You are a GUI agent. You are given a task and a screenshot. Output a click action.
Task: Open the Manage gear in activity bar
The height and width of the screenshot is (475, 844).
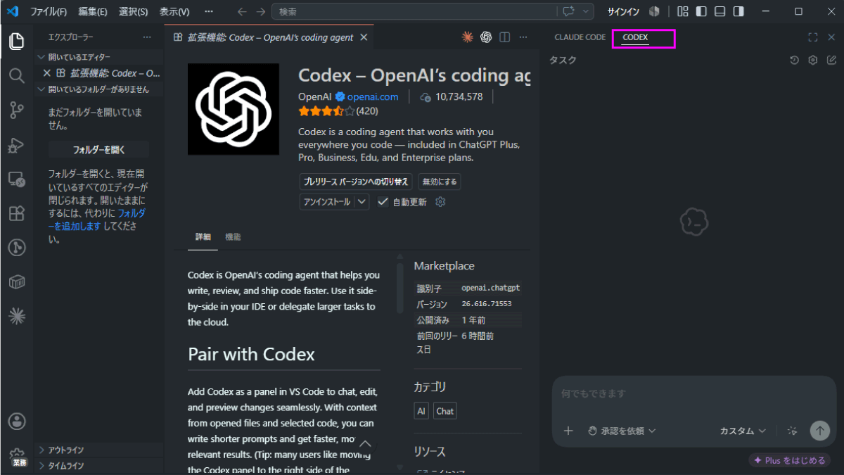(x=17, y=456)
